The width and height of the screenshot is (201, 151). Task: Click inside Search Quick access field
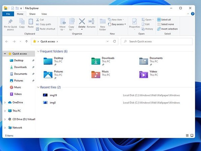tap(156, 41)
